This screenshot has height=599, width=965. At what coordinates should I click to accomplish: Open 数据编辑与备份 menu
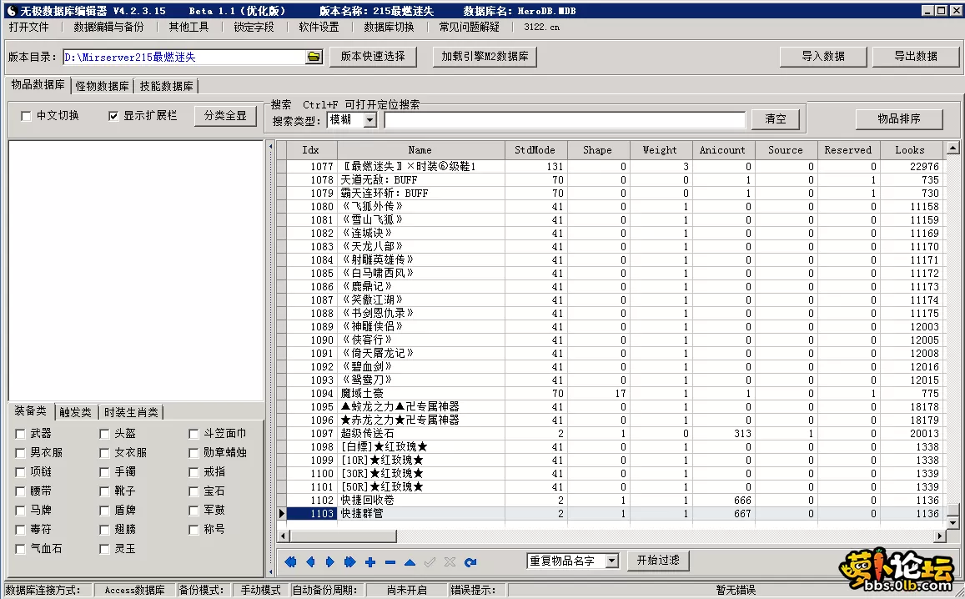109,27
